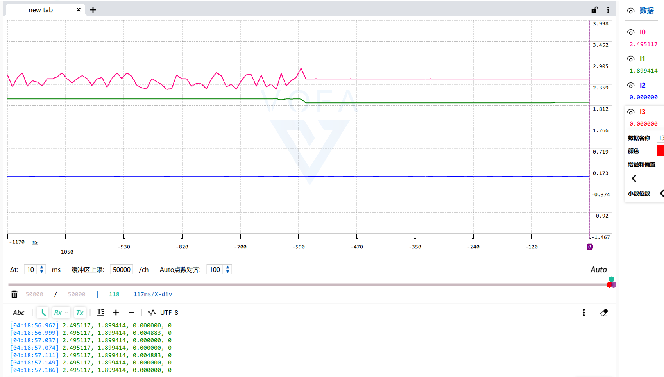Click the Auto button
The width and height of the screenshot is (664, 377).
pyautogui.click(x=598, y=270)
